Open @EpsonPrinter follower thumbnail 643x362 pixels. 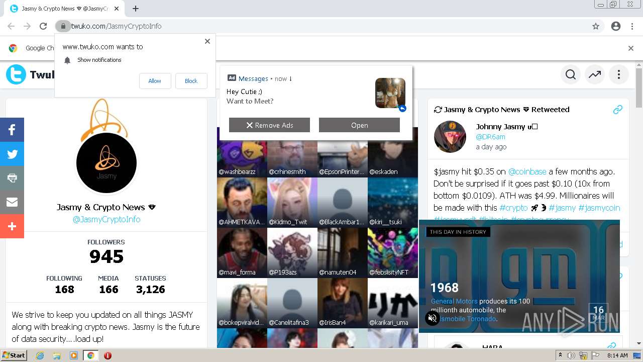coord(343,152)
